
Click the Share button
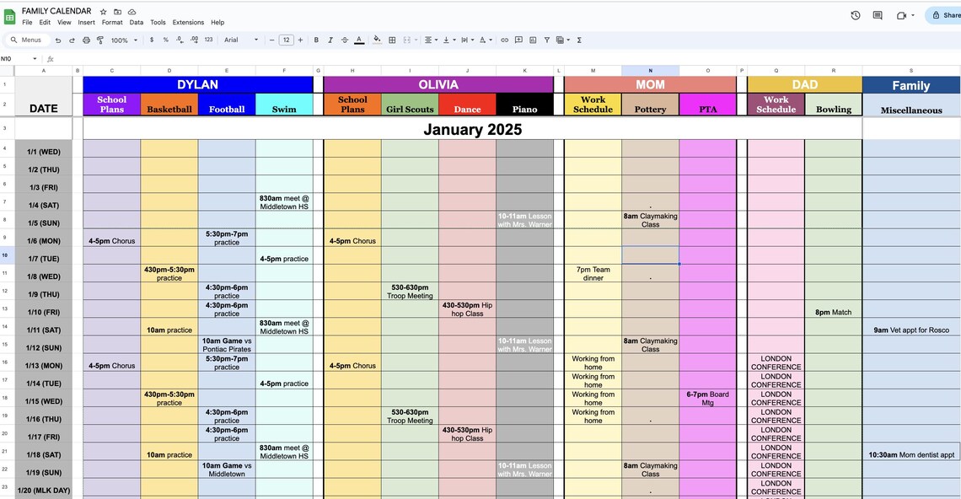(946, 14)
